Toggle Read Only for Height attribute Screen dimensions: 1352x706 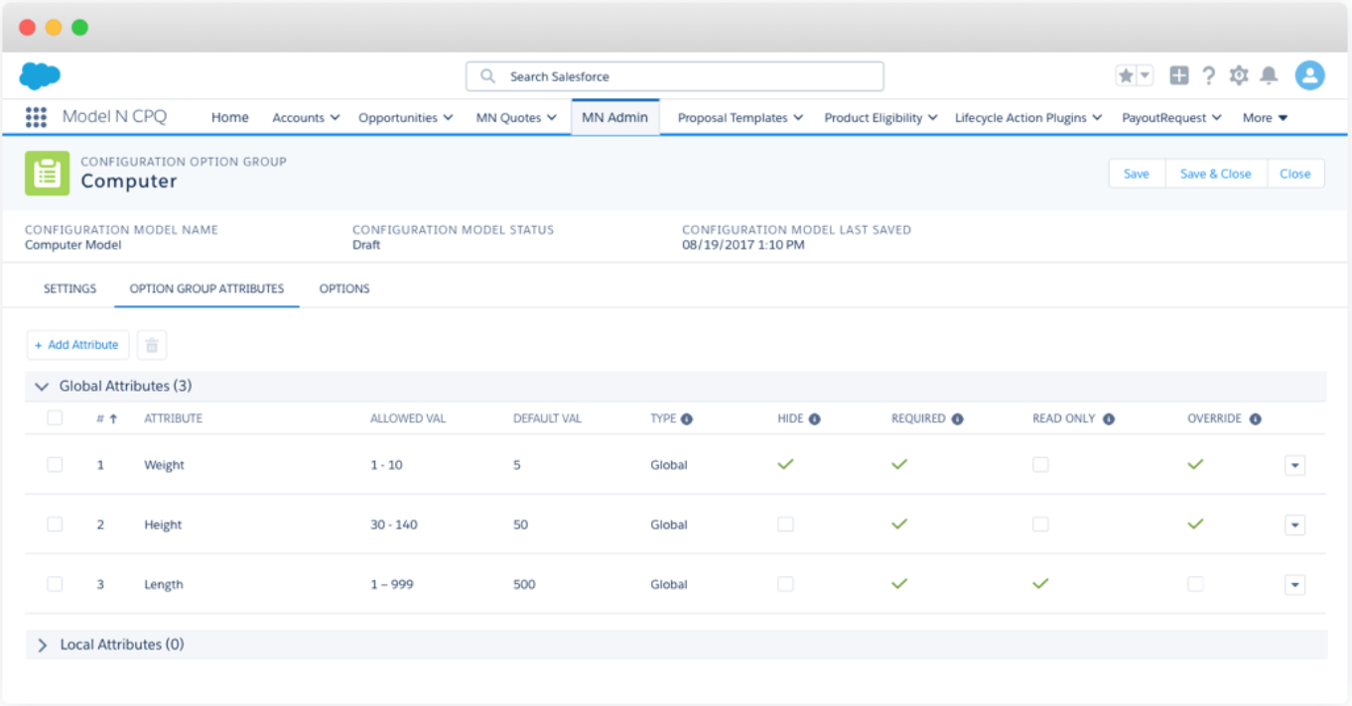[x=1040, y=524]
